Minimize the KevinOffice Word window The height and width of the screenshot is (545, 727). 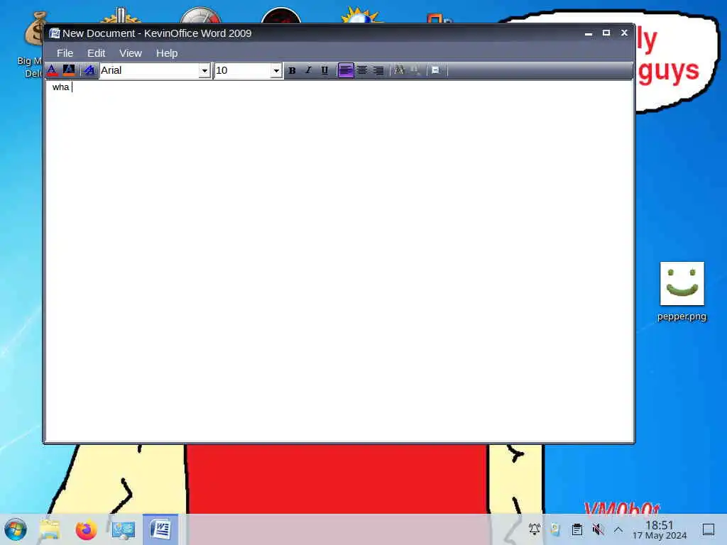point(589,33)
